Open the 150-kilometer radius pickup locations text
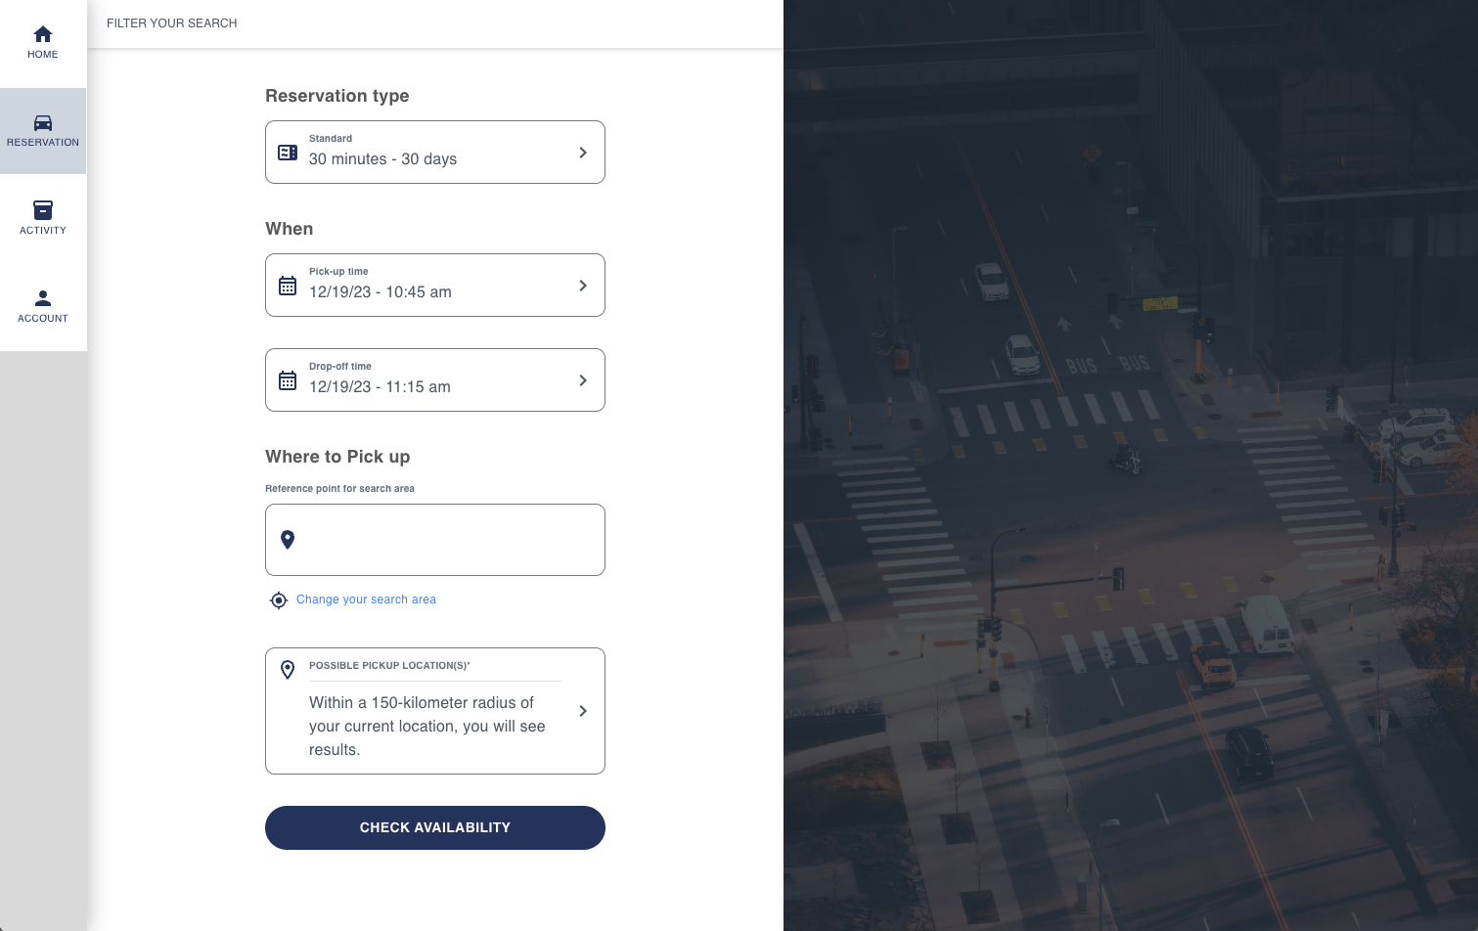 427,727
